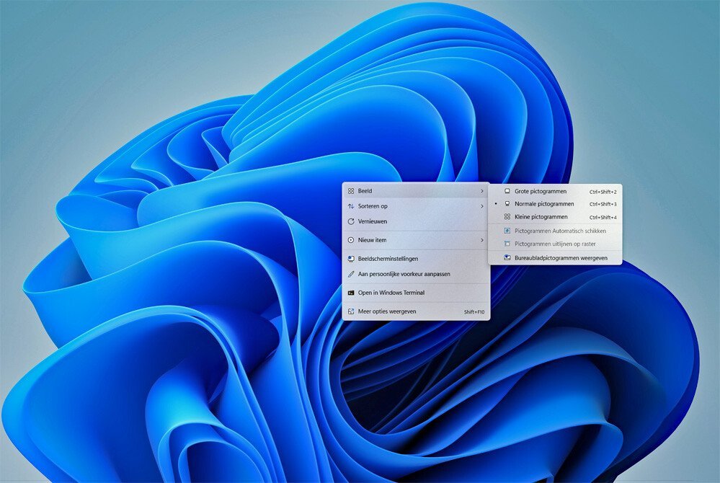Click the grid icon beside Beeld

point(351,191)
